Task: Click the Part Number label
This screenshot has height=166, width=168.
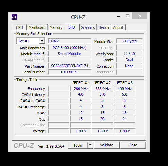Action: point(35,66)
